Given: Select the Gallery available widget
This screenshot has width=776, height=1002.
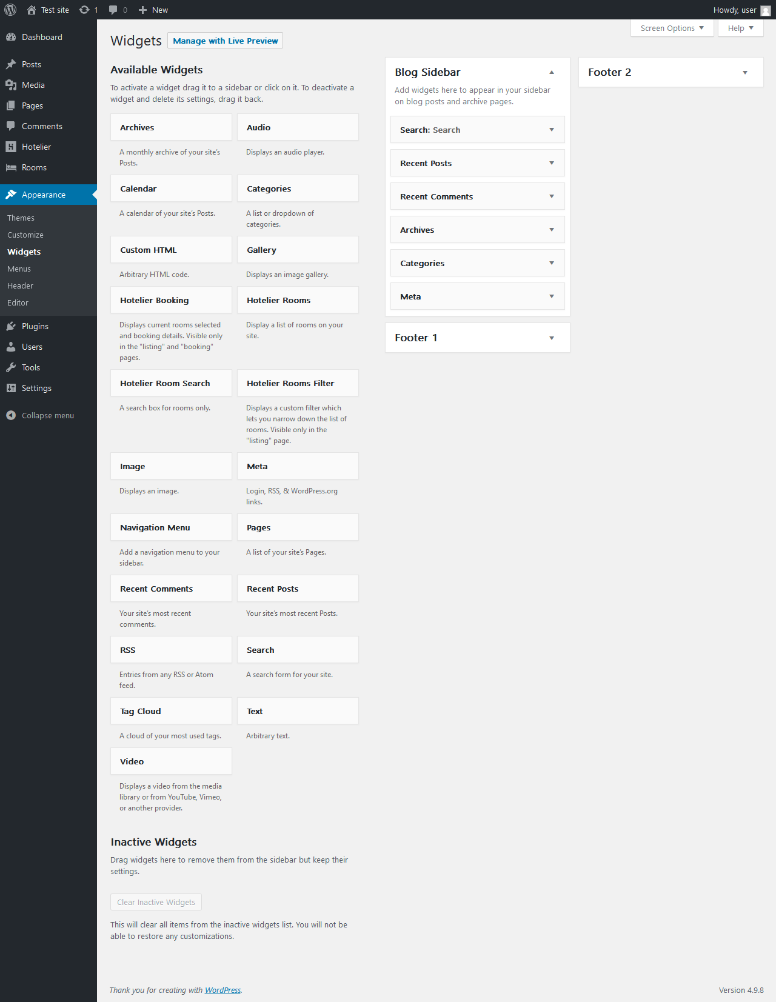Looking at the screenshot, I should (x=298, y=250).
